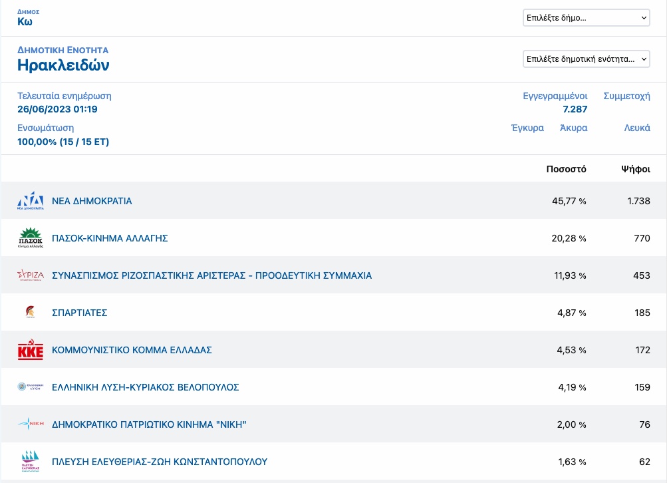This screenshot has width=667, height=483.
Task: Select the 770 votes value
Action: coord(642,238)
